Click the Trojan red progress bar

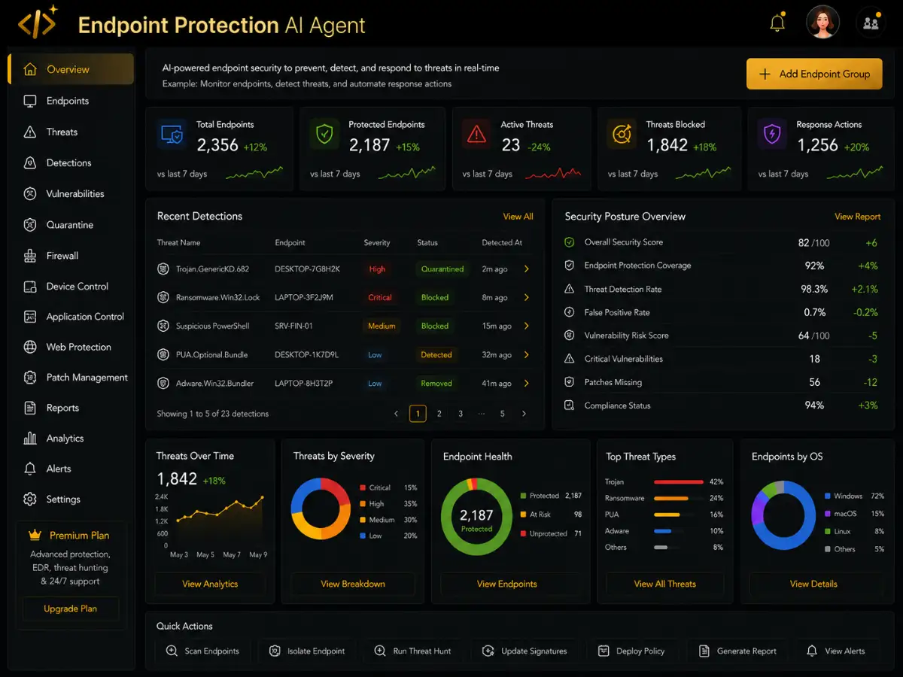point(679,481)
